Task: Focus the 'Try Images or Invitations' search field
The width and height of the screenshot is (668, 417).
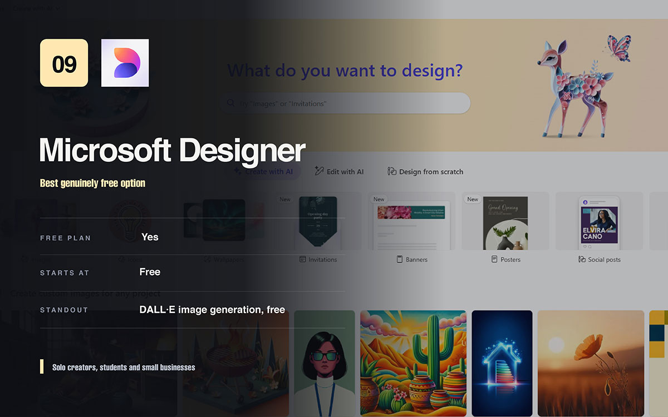Action: click(x=345, y=103)
